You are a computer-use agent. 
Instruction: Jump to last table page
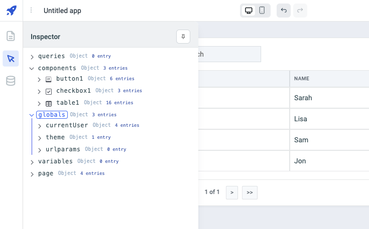coord(250,192)
